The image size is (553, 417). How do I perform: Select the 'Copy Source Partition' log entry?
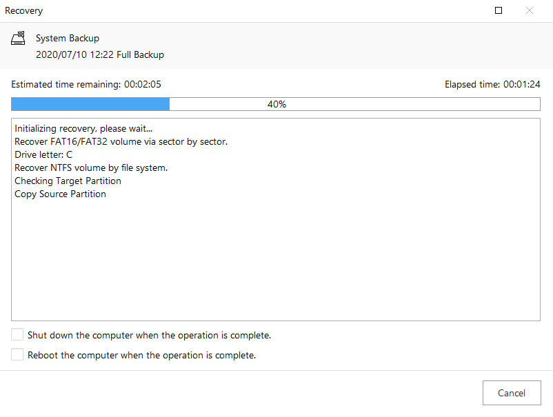coord(60,194)
